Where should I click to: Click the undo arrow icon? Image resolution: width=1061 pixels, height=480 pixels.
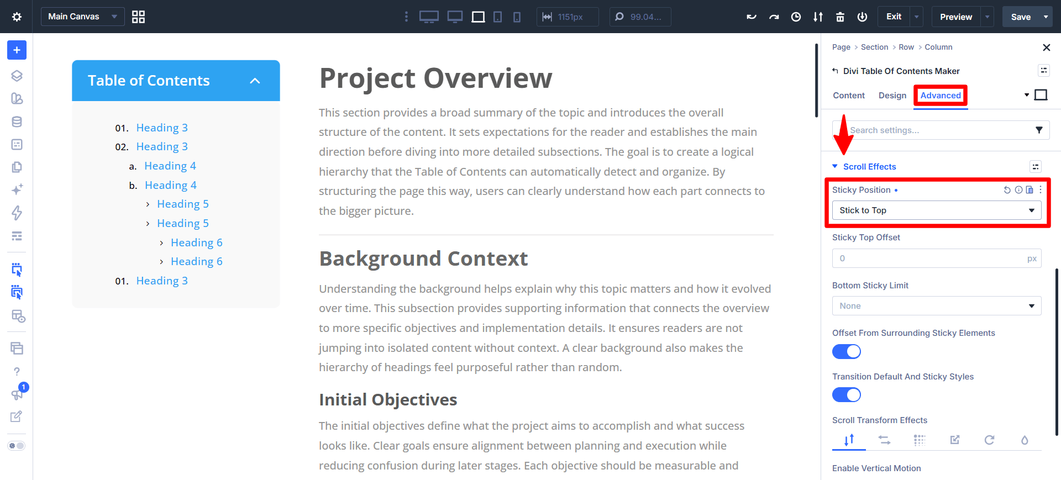[752, 17]
